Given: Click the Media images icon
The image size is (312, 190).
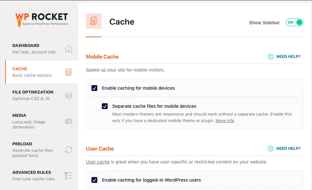Looking at the screenshot, I should [68, 121].
